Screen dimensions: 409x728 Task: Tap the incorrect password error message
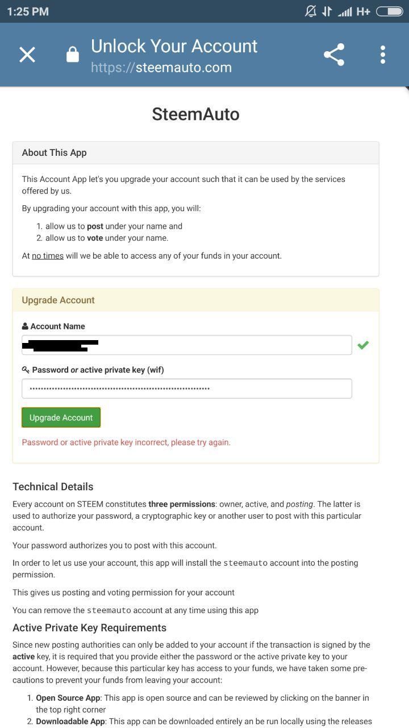point(126,442)
